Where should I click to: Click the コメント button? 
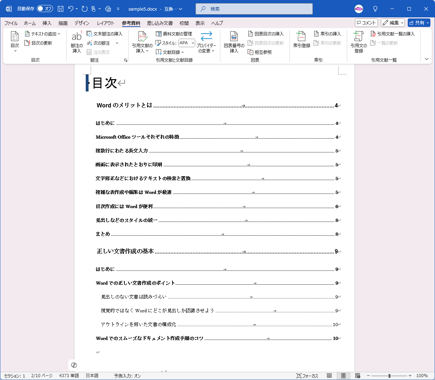tap(366, 23)
